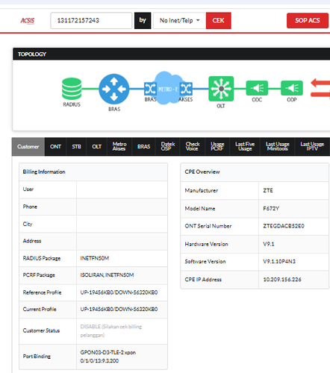The width and height of the screenshot is (330, 373).
Task: Click the Manufacturer value ZTE
Action: pos(268,190)
